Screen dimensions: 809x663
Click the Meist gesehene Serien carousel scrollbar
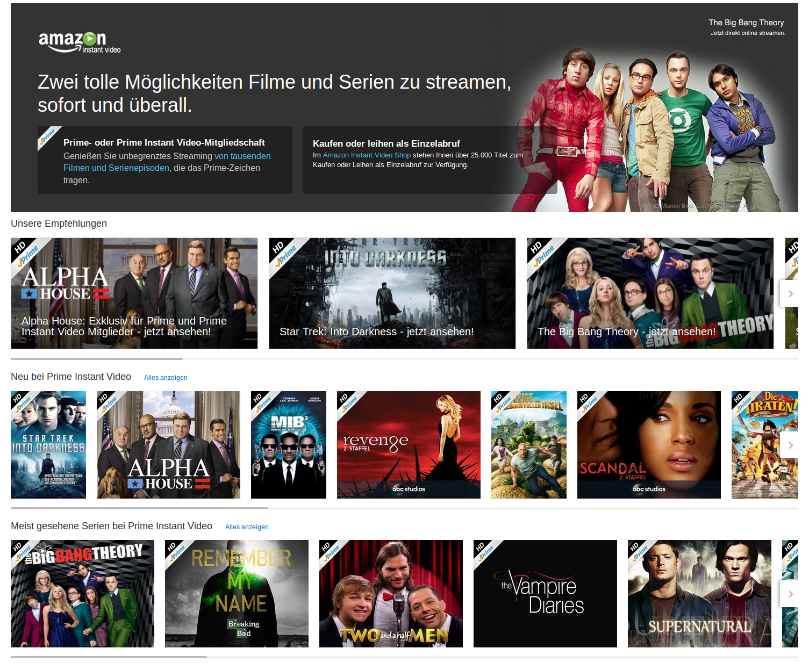tap(109, 657)
